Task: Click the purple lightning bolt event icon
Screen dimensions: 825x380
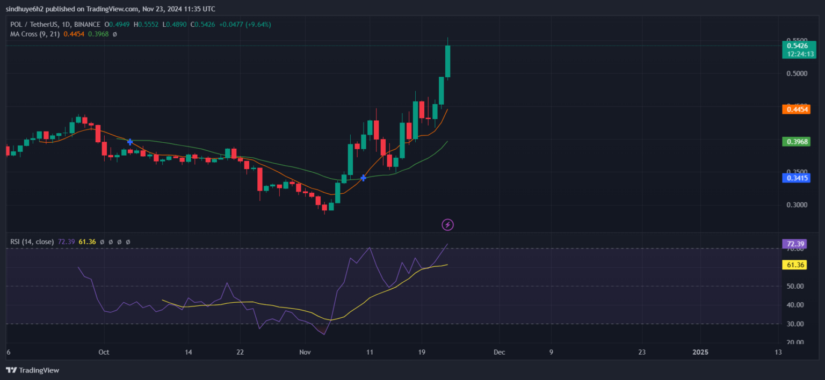Action: point(447,225)
